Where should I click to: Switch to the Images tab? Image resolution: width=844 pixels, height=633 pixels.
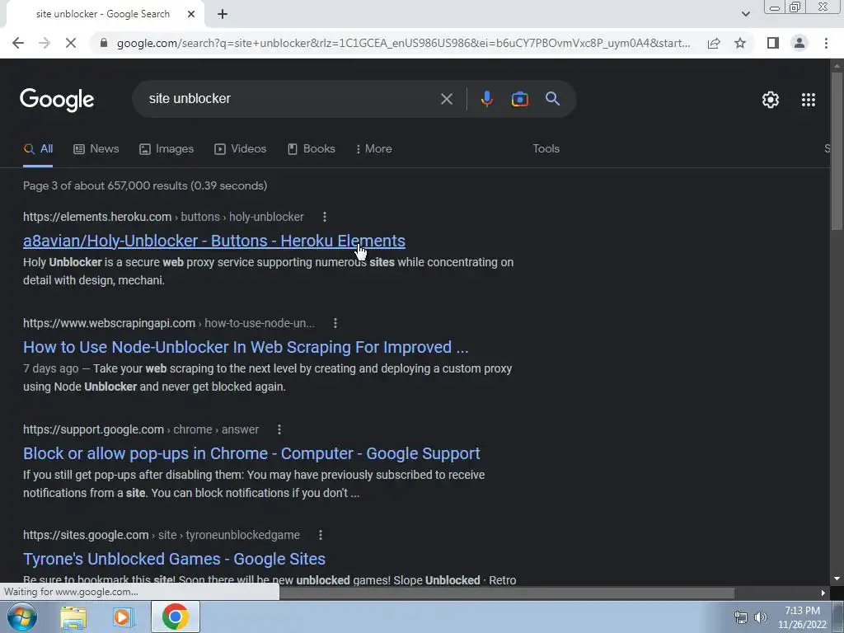coord(166,149)
